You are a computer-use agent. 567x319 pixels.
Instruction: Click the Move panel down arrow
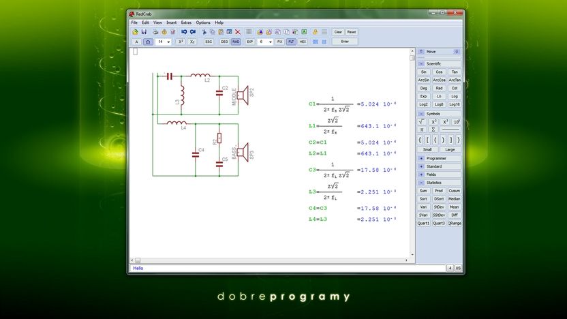[457, 52]
